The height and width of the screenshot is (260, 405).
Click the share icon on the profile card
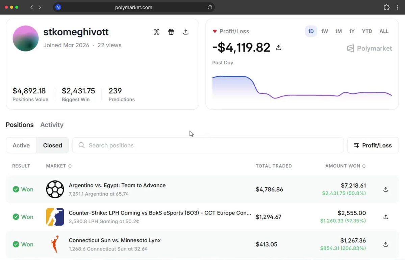pos(186,32)
